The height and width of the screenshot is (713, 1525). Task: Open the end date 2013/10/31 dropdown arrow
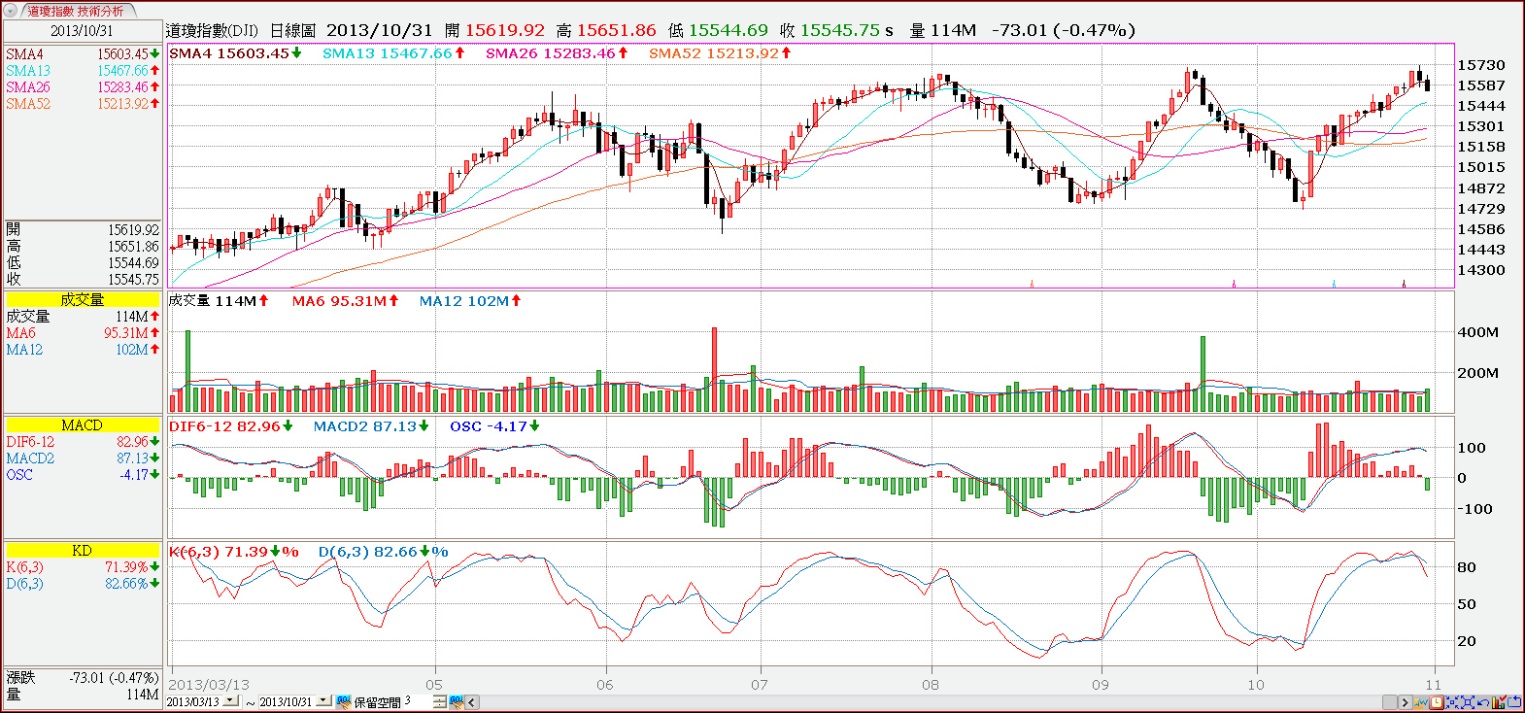(325, 700)
